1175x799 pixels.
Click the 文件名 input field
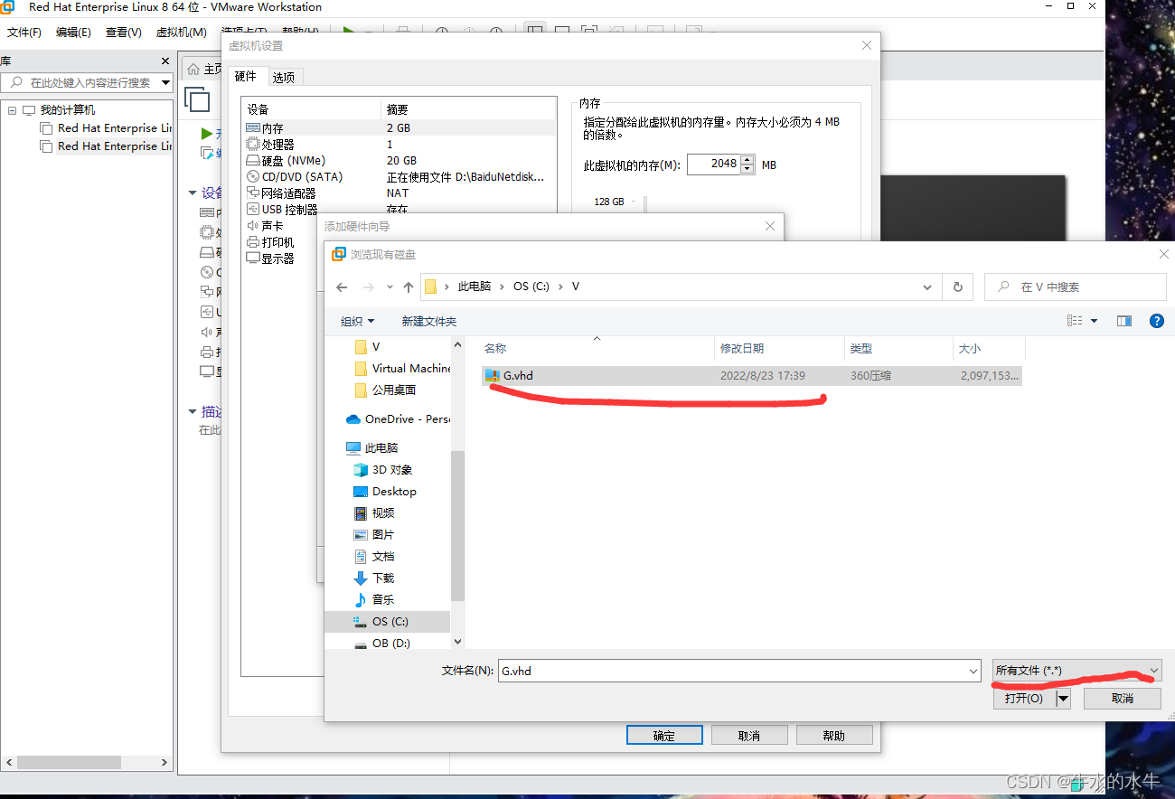coord(732,671)
